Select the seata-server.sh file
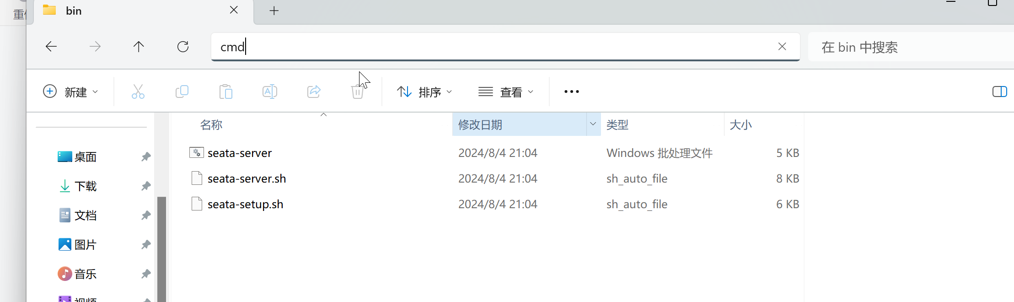This screenshot has height=302, width=1014. pos(247,178)
